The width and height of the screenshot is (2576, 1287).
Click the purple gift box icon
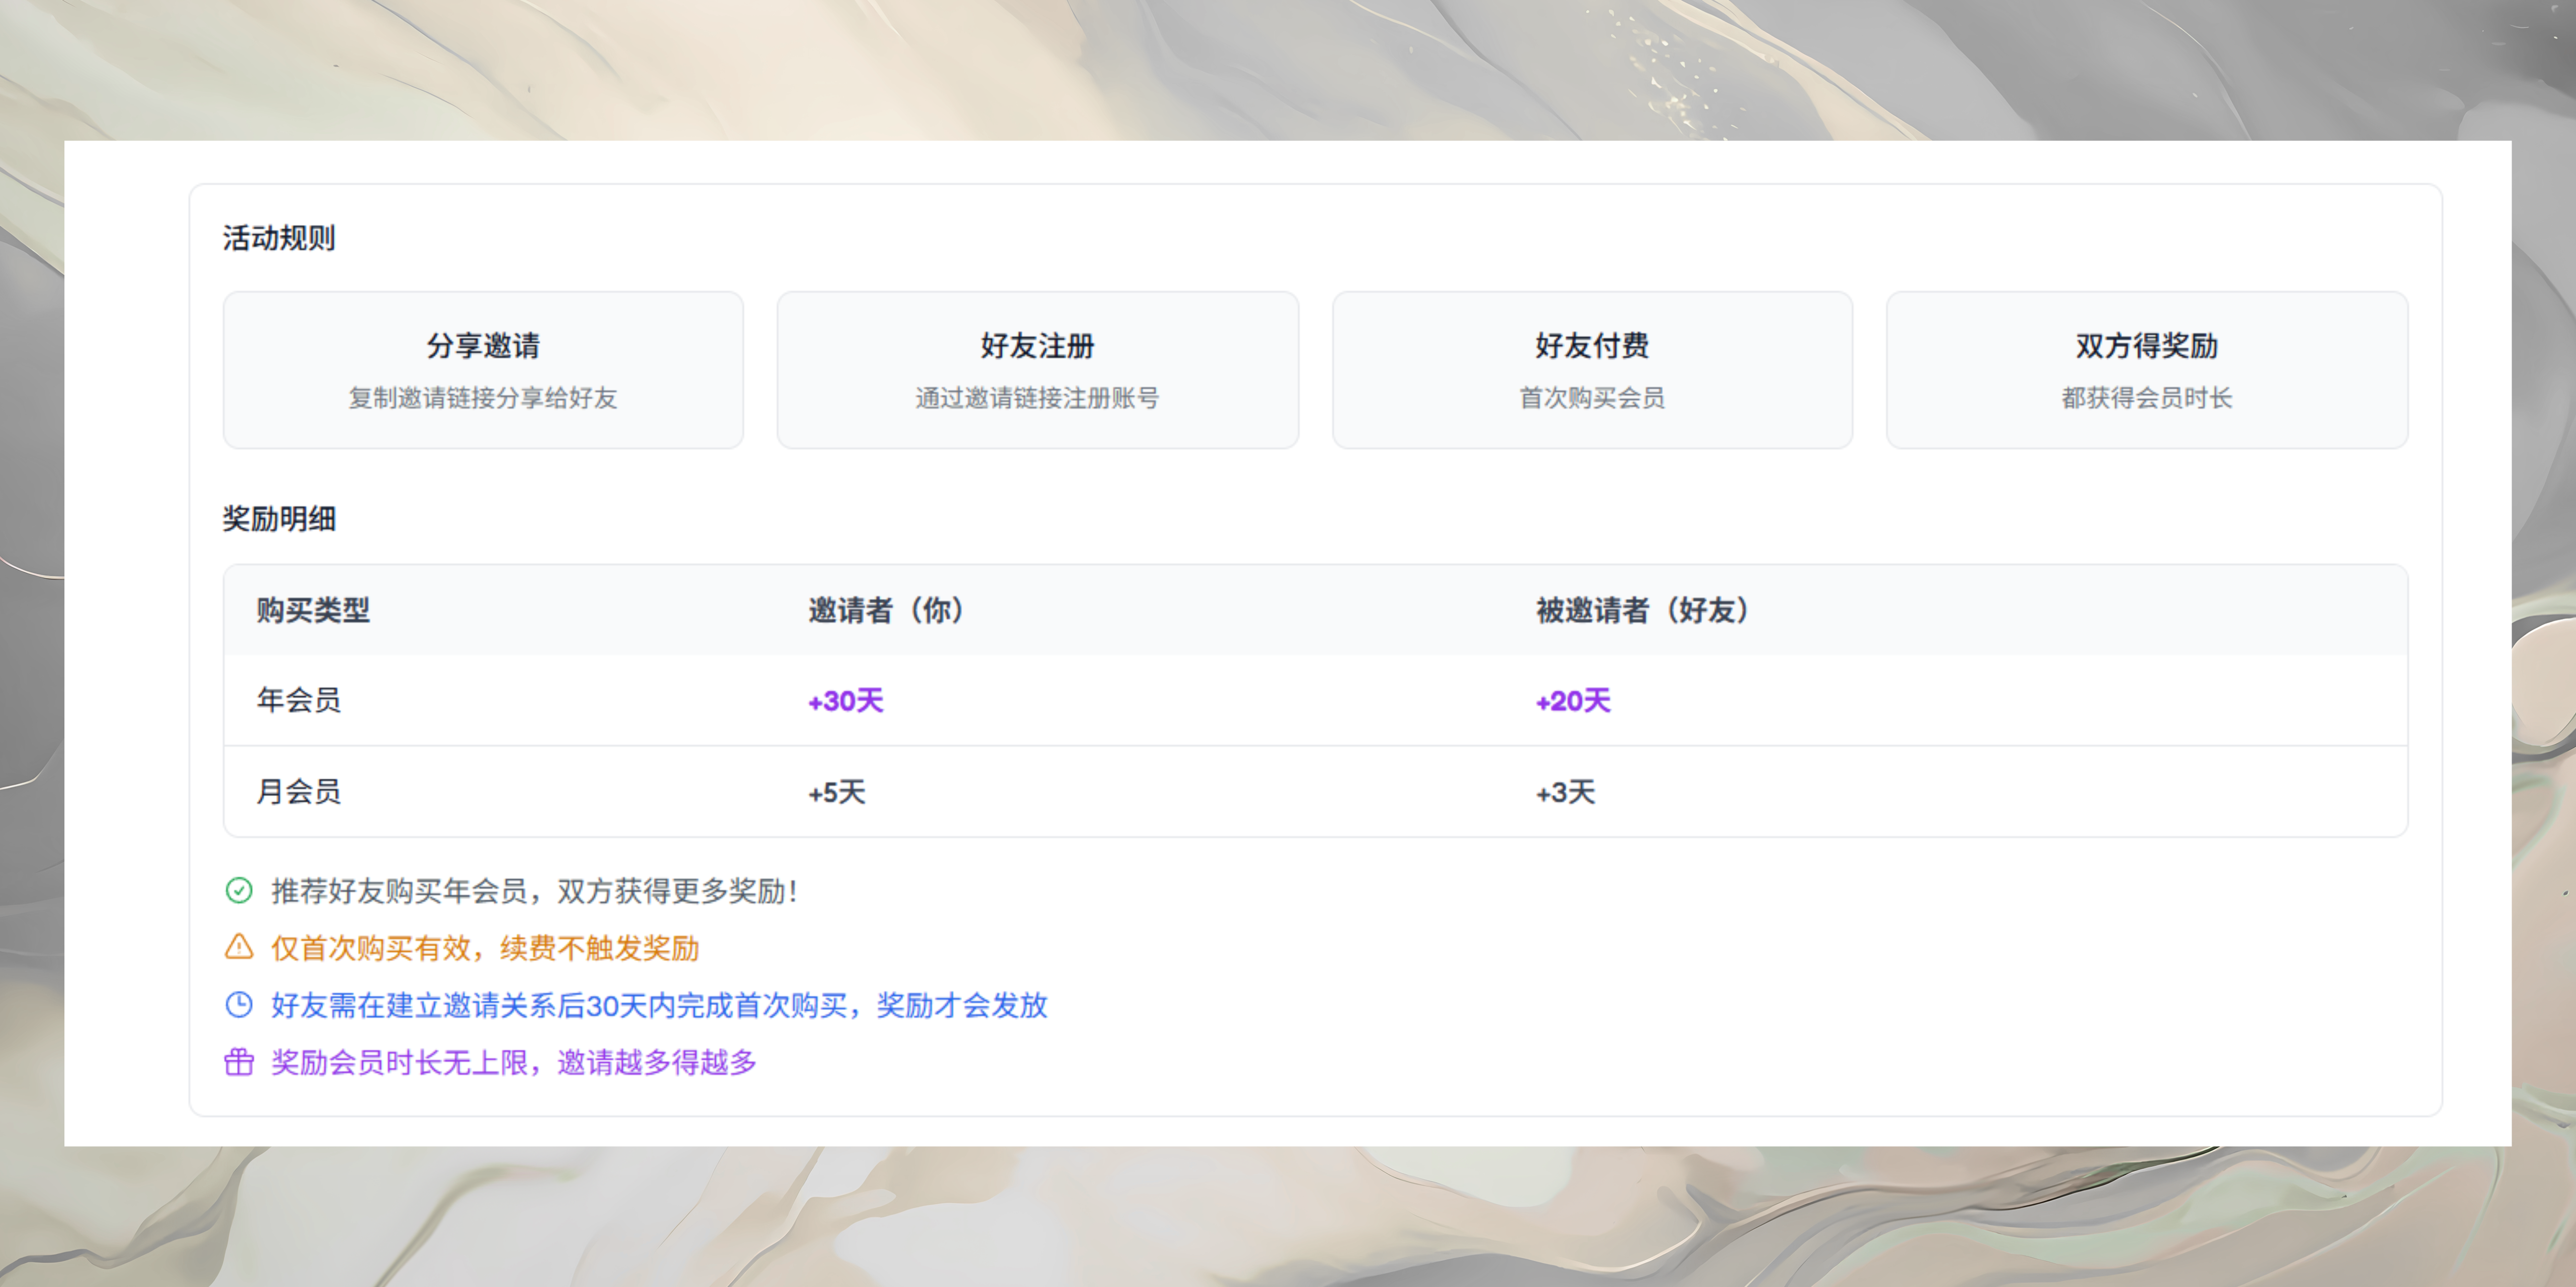239,1061
